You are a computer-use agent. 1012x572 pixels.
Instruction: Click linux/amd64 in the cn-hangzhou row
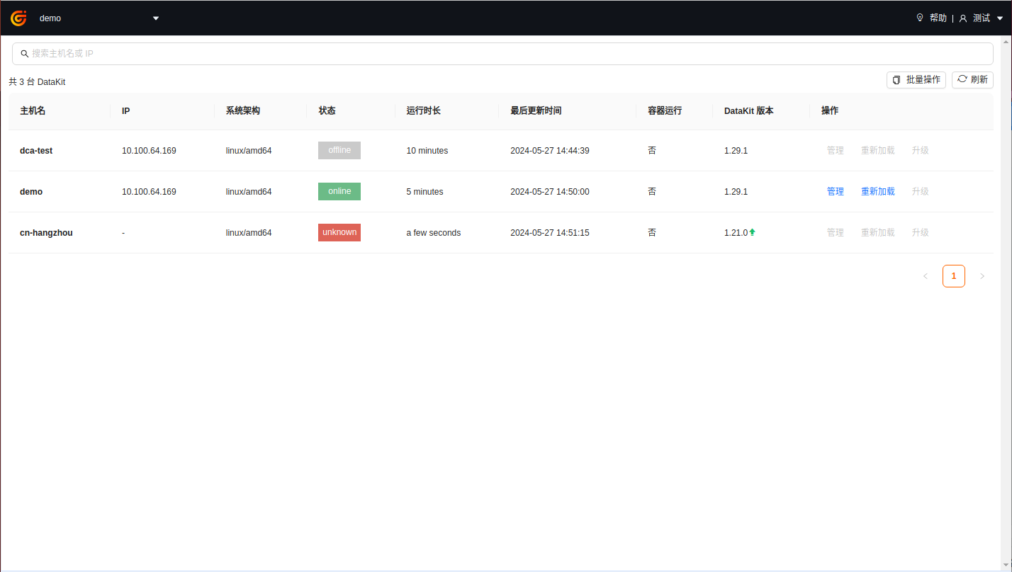point(249,233)
